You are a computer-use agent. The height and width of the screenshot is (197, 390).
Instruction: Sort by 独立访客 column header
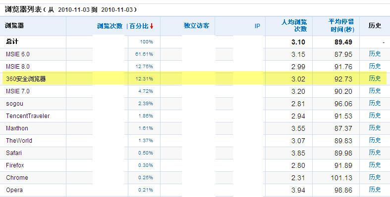pyautogui.click(x=196, y=26)
